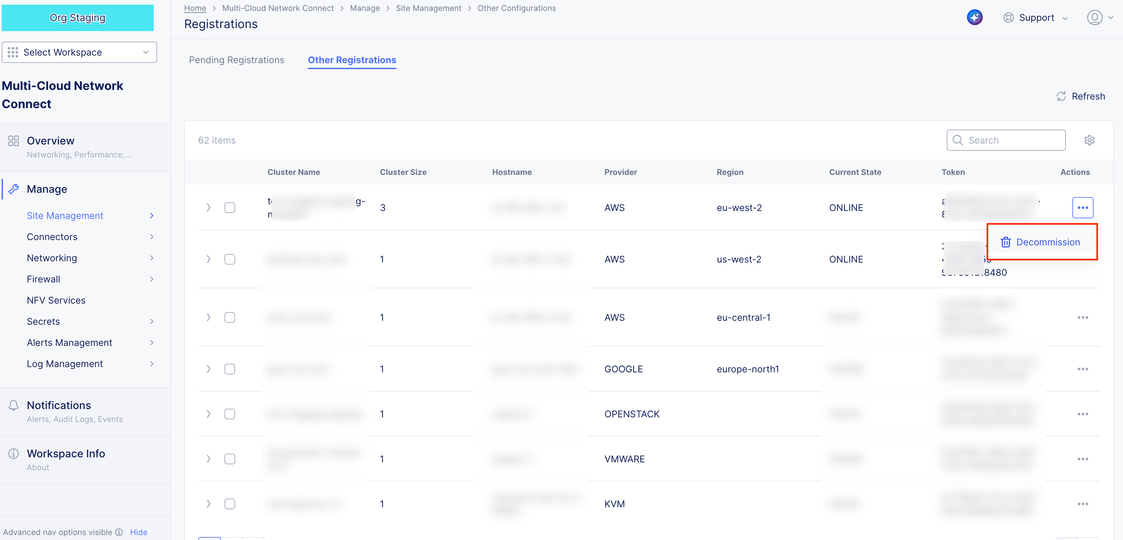
Task: Click the AI assistant sparkle icon
Action: coord(974,18)
